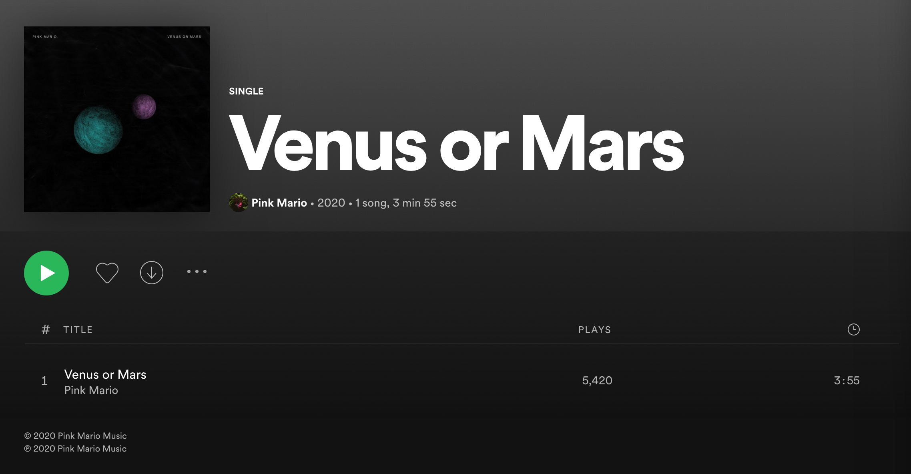911x474 pixels.
Task: Click the large Venus or Mars heading
Action: (x=456, y=143)
